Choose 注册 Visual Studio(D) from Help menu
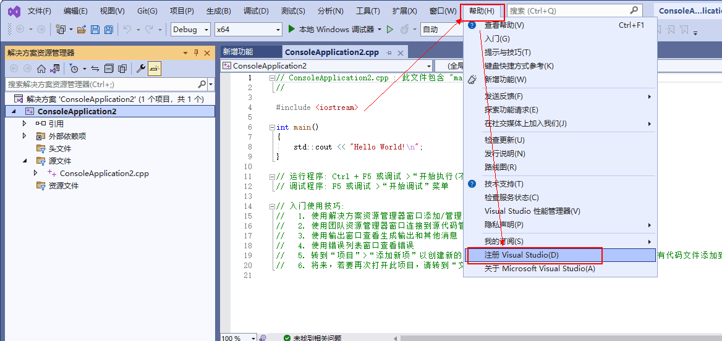Screen dimensions: 722x341 [561, 255]
